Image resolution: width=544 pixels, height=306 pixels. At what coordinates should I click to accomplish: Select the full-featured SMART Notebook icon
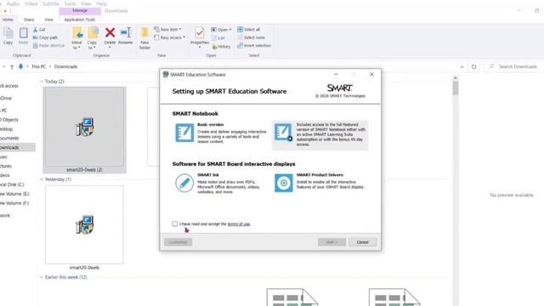(283, 133)
